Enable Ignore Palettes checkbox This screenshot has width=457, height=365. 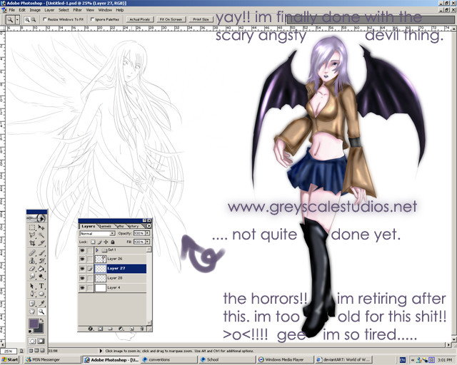pos(92,19)
